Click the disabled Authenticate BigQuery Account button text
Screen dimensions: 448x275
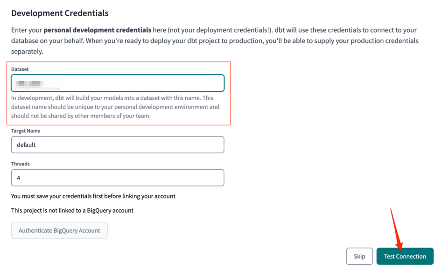pos(59,230)
